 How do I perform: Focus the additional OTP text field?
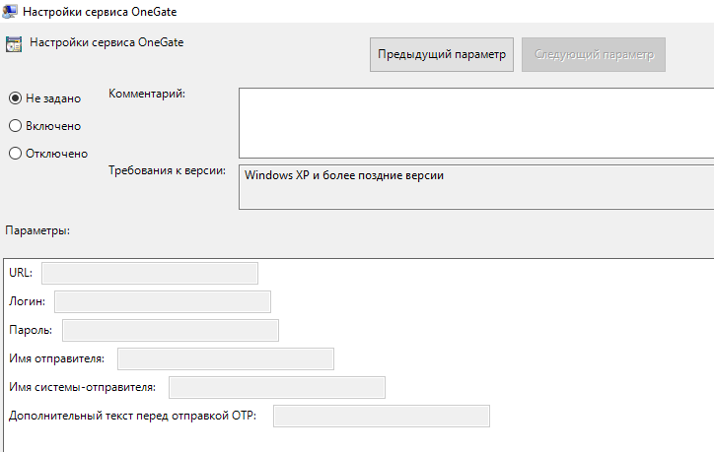[382, 416]
